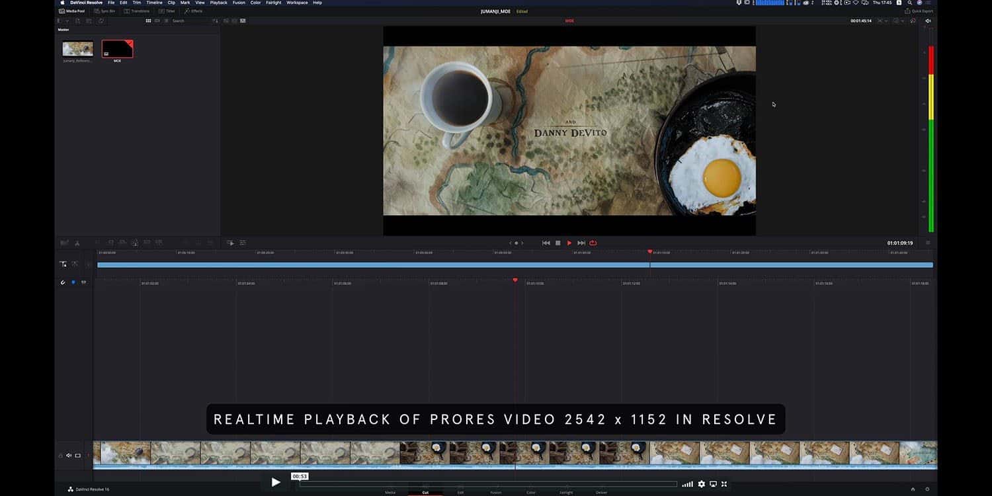Click the video player progress bar
This screenshot has width=992, height=496.
click(488, 484)
